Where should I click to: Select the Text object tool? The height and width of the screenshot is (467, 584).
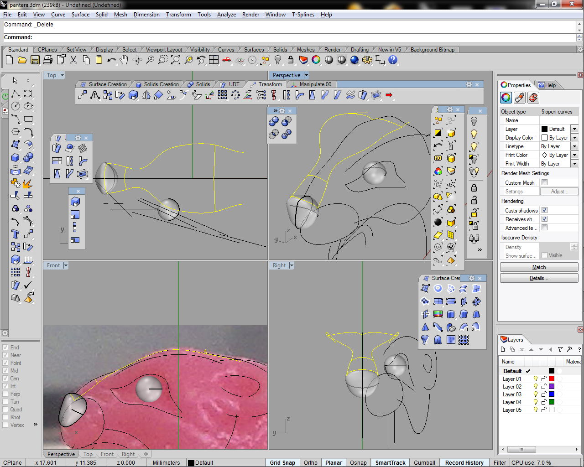coord(15,234)
